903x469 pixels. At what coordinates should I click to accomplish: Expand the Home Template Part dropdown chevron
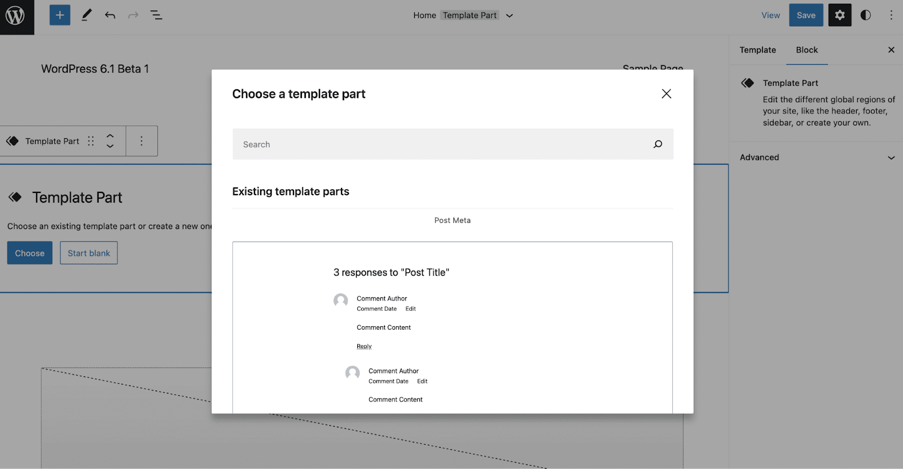(510, 16)
